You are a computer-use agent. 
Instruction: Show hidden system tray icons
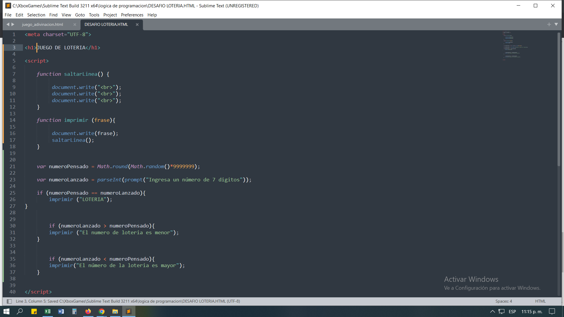(493, 311)
